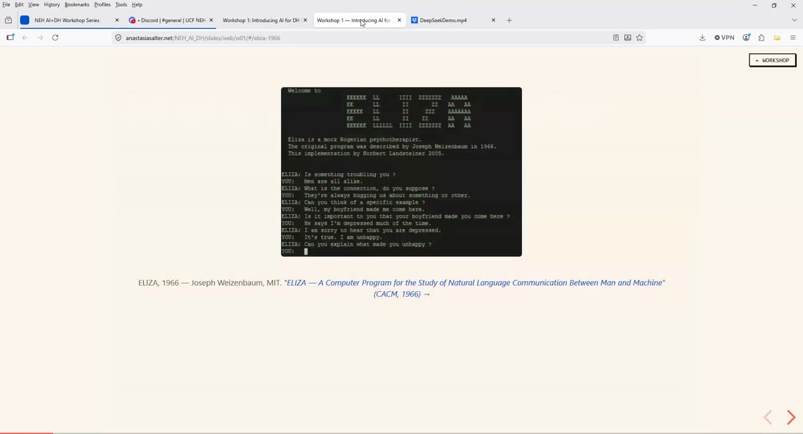Screen dimensions: 803x434
Task: Go to previous slide with left arrow
Action: pyautogui.click(x=768, y=417)
